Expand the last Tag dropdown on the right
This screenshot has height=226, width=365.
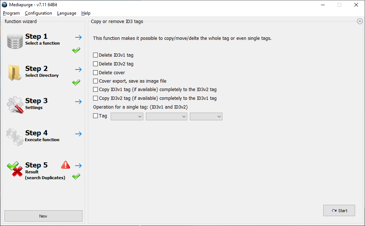coord(206,116)
